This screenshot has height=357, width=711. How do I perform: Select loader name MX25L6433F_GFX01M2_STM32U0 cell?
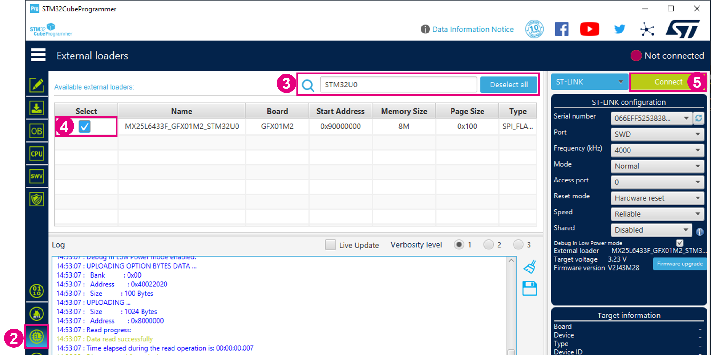pyautogui.click(x=182, y=126)
